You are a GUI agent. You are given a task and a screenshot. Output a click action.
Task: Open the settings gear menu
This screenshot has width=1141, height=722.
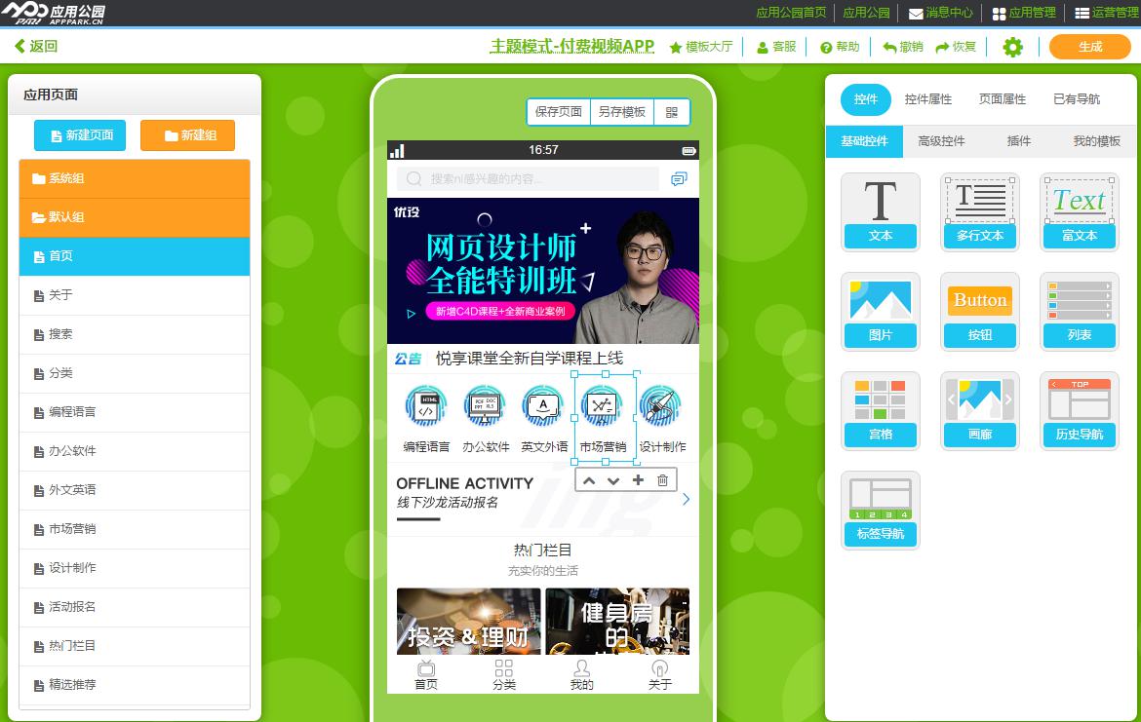point(1012,46)
